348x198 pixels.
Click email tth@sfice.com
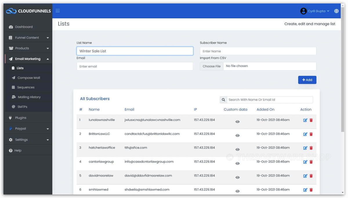(136, 148)
